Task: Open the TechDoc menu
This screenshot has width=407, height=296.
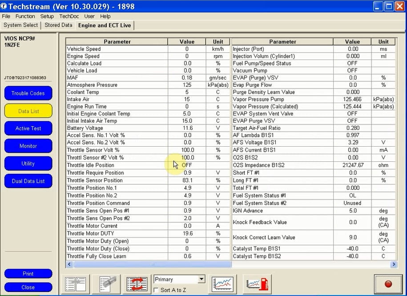Action: tap(69, 16)
